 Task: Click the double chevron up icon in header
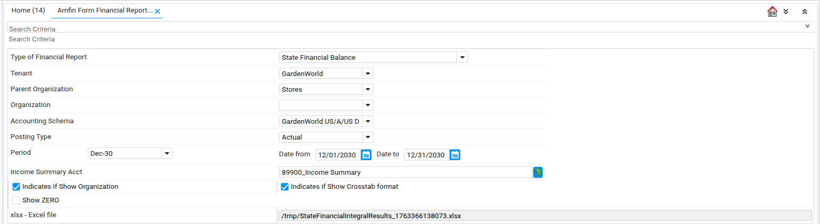click(x=804, y=12)
